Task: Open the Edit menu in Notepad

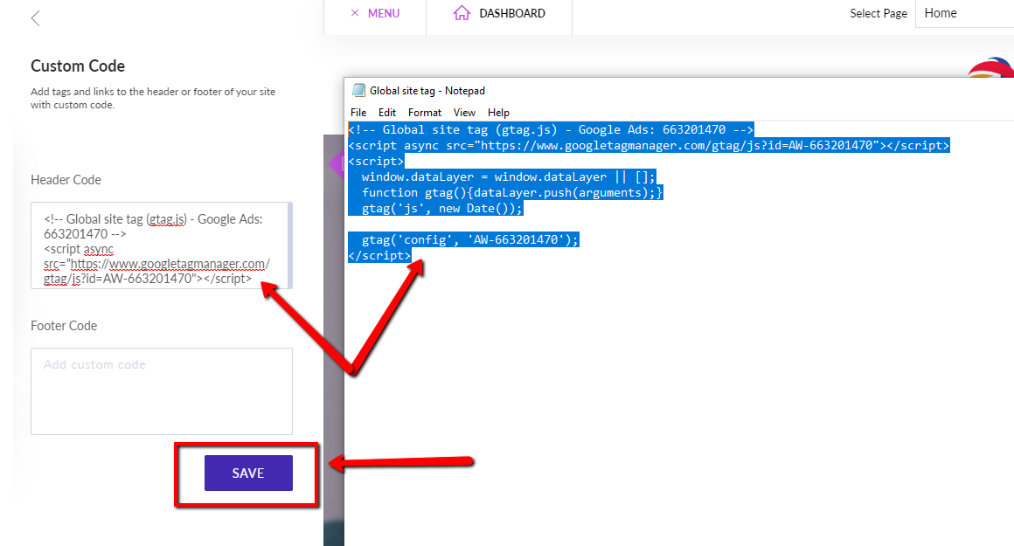Action: [x=386, y=113]
